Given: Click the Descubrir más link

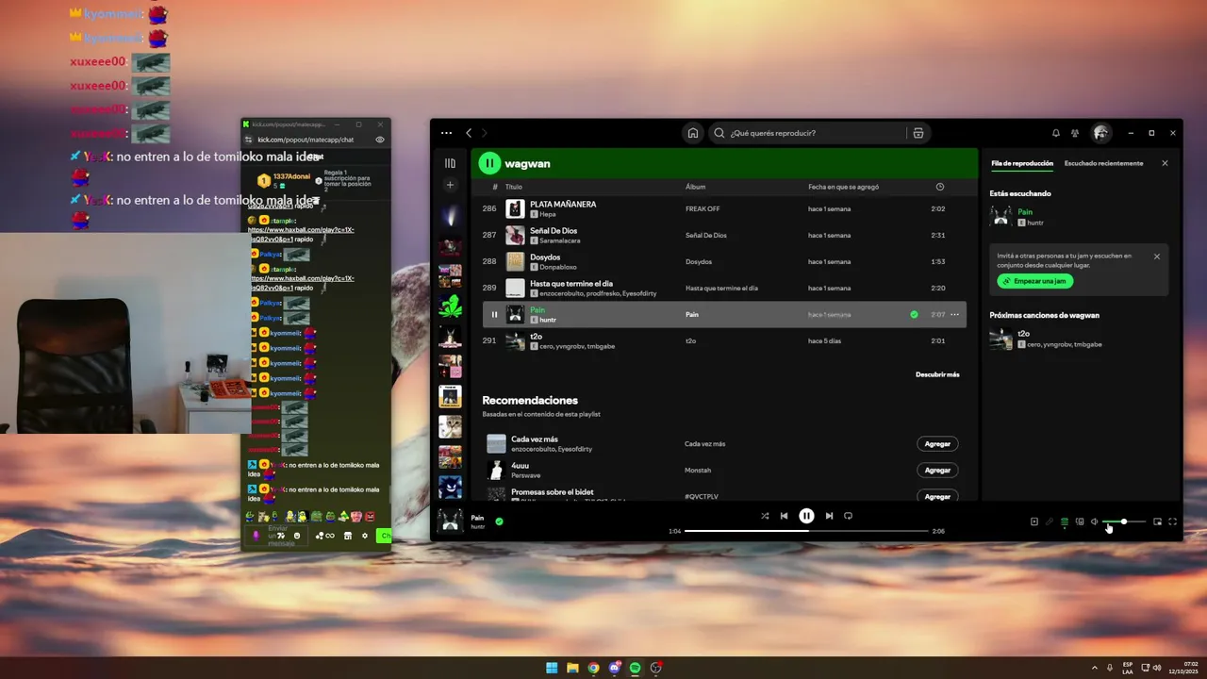Looking at the screenshot, I should click(x=937, y=374).
